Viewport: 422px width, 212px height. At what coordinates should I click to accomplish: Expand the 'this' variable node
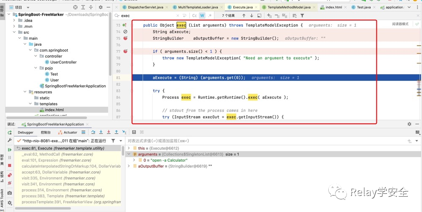coord(129,148)
